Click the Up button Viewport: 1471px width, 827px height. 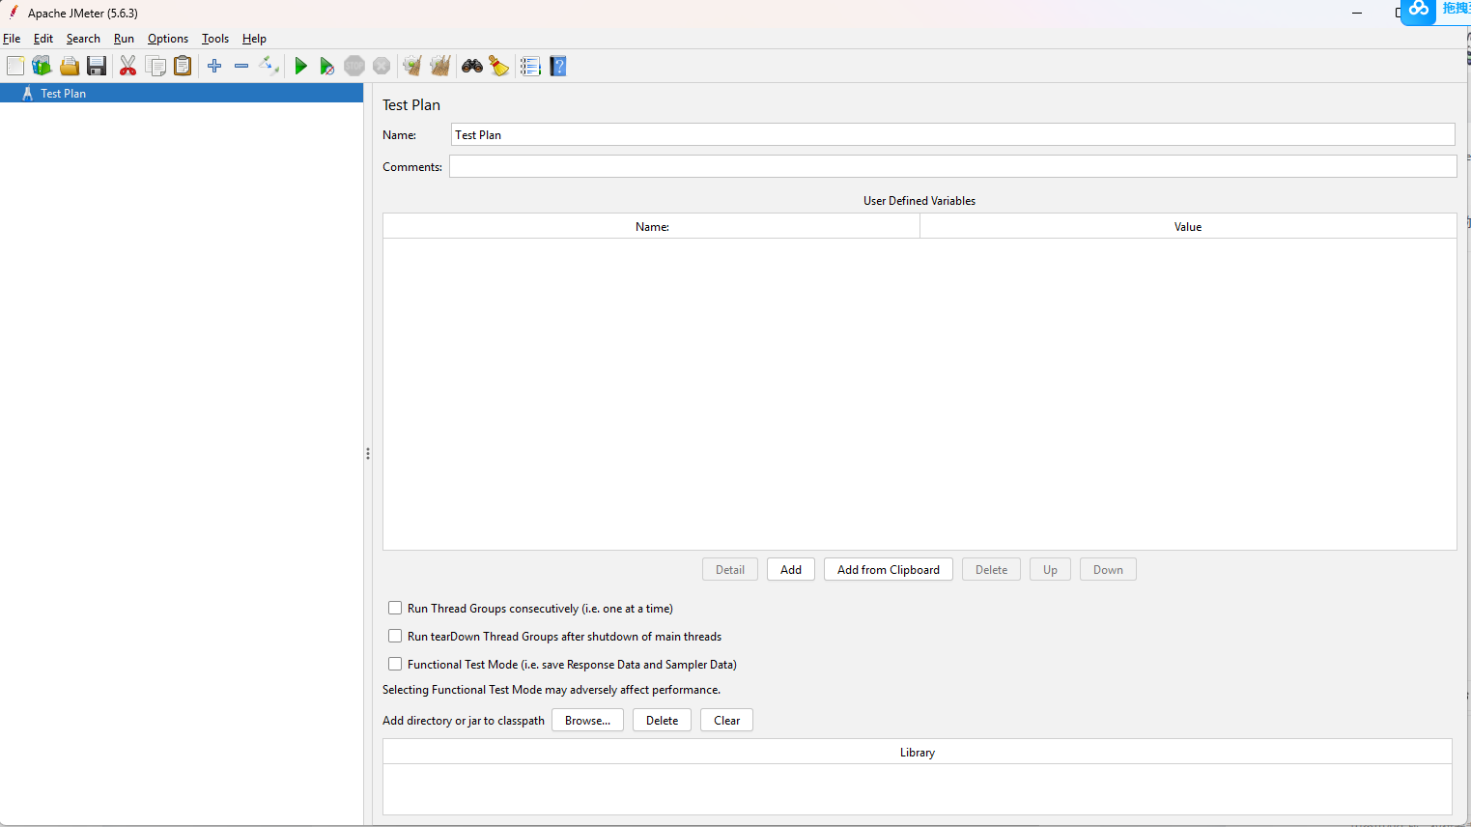tap(1050, 569)
